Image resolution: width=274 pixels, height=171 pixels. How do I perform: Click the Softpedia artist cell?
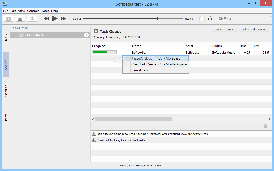tap(192, 53)
